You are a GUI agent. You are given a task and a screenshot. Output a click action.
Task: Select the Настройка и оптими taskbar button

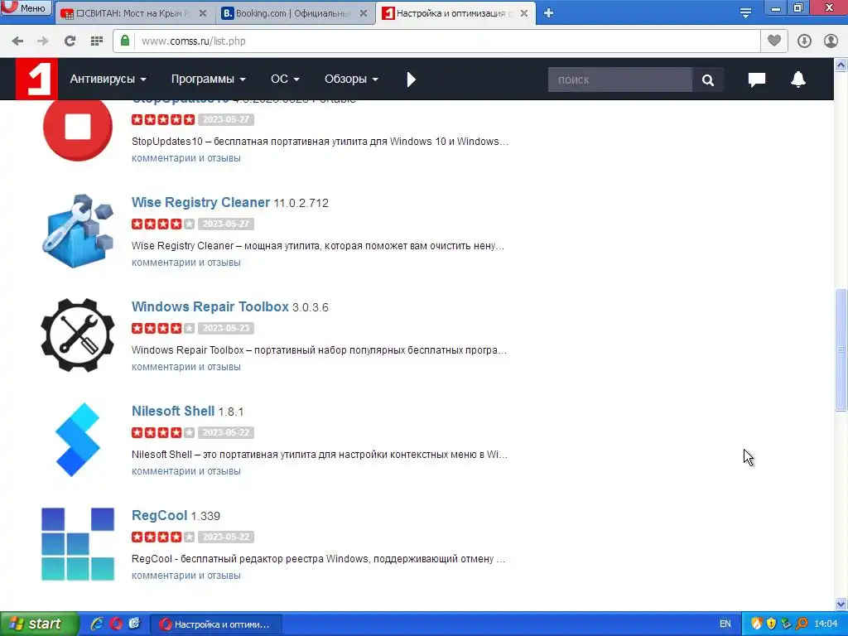[x=216, y=624]
